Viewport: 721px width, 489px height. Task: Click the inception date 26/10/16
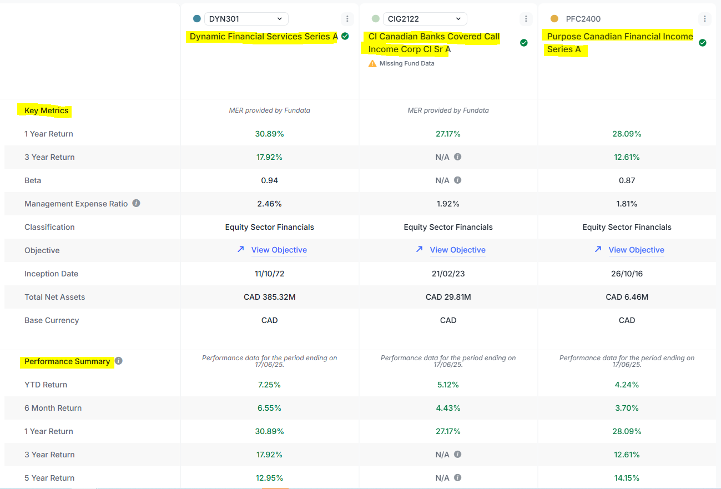pos(627,274)
